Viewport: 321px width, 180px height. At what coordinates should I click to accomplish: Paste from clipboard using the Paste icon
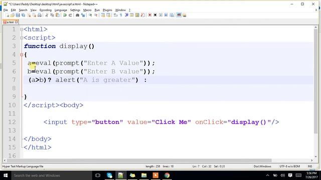click(x=58, y=15)
